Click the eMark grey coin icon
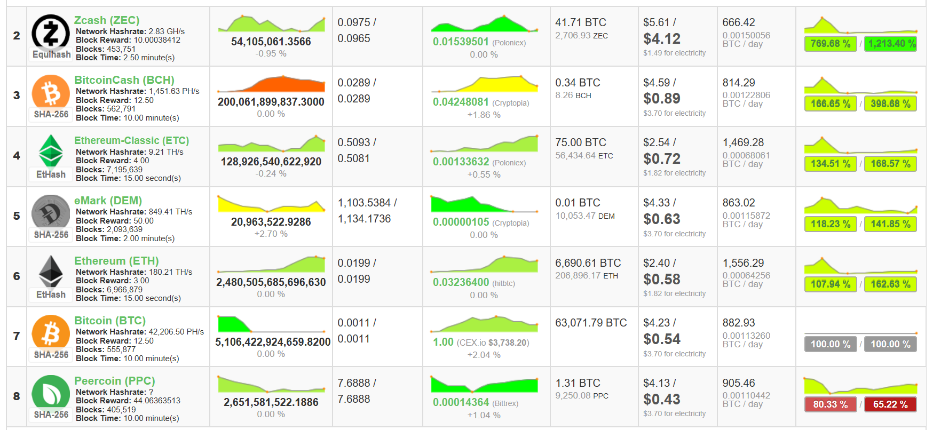Viewport: 933px width, 430px height. 51,212
